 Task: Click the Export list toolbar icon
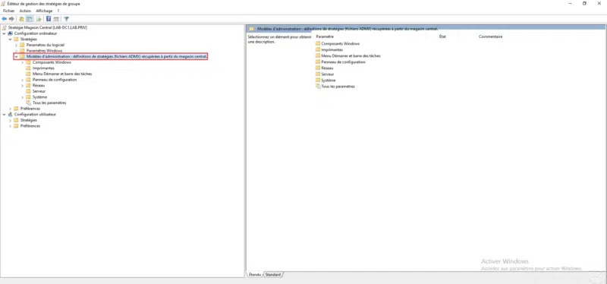coord(39,18)
